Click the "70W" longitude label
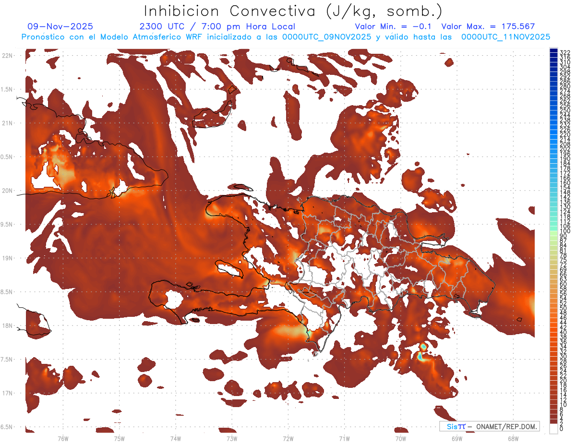576x445 pixels. coord(401,439)
